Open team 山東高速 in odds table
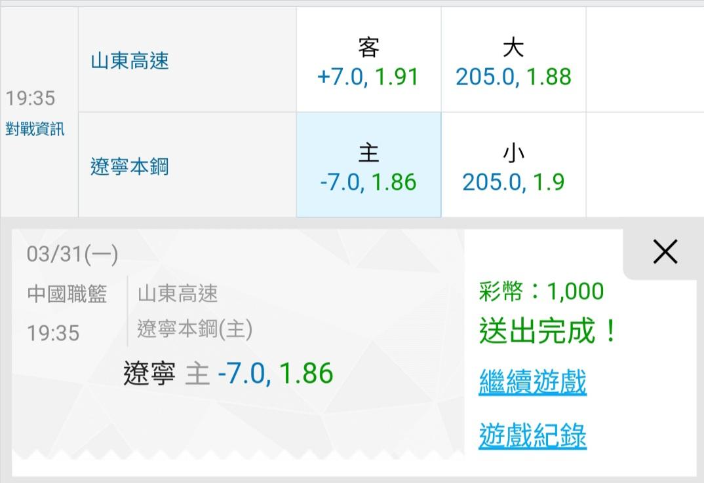Screen dimensions: 704x483 130,61
